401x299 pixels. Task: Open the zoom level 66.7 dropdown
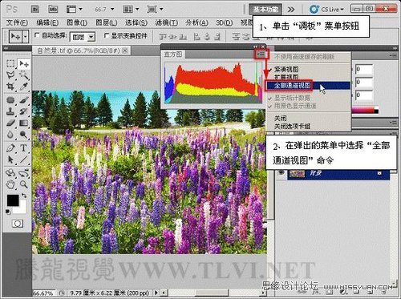[112, 10]
